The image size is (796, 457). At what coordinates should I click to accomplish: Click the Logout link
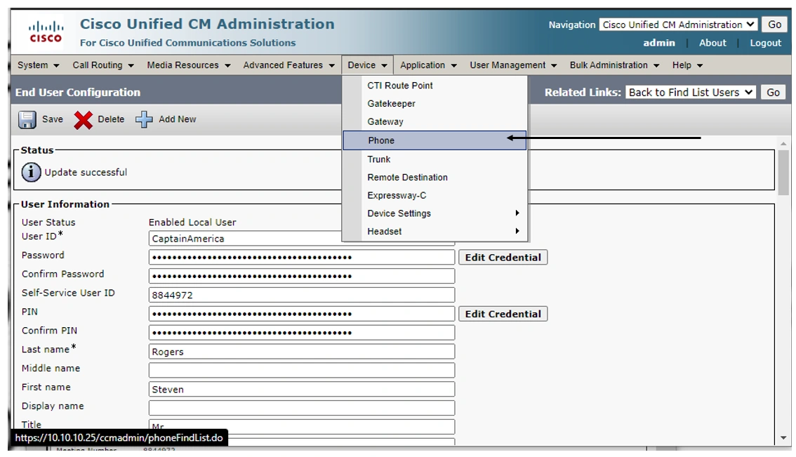click(766, 43)
